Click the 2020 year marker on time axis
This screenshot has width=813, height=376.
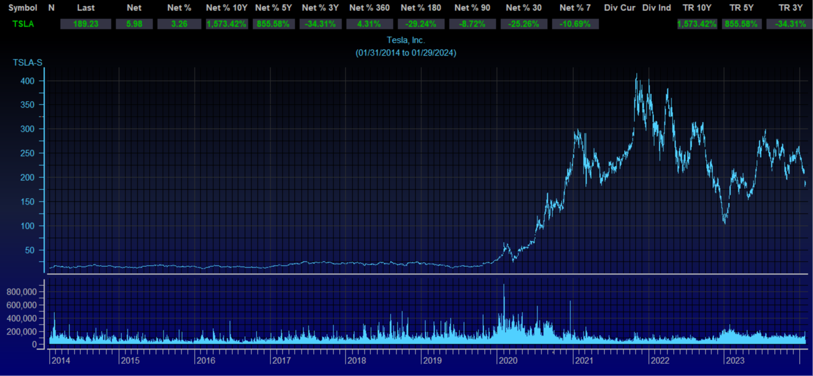pyautogui.click(x=508, y=360)
